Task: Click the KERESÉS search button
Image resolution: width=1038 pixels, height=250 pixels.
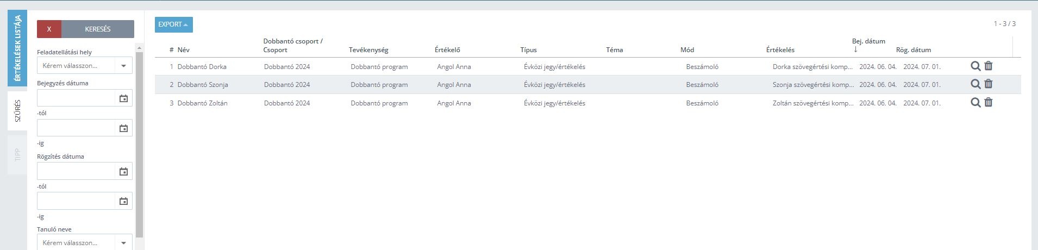Action: point(98,29)
